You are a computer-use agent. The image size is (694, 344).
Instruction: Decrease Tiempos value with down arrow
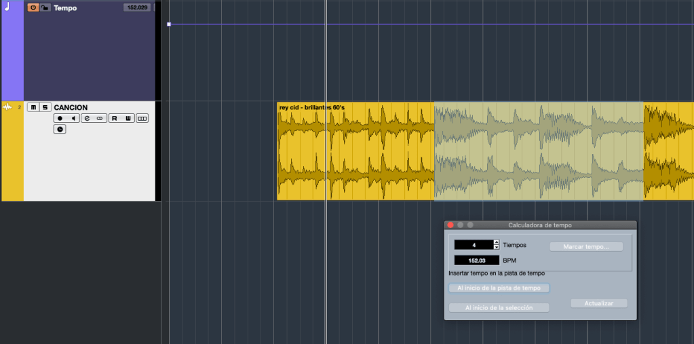click(497, 248)
